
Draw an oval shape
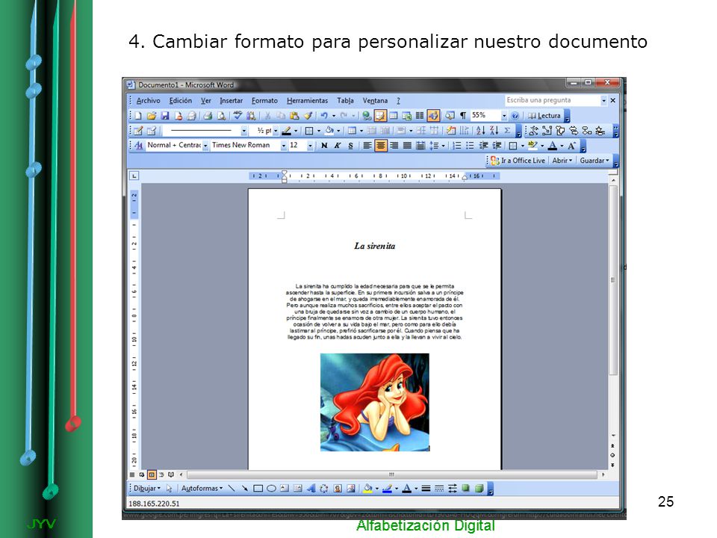(x=271, y=489)
